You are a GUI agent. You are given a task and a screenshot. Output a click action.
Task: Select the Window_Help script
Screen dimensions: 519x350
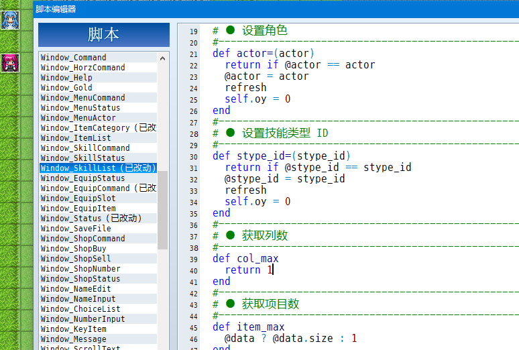99,78
